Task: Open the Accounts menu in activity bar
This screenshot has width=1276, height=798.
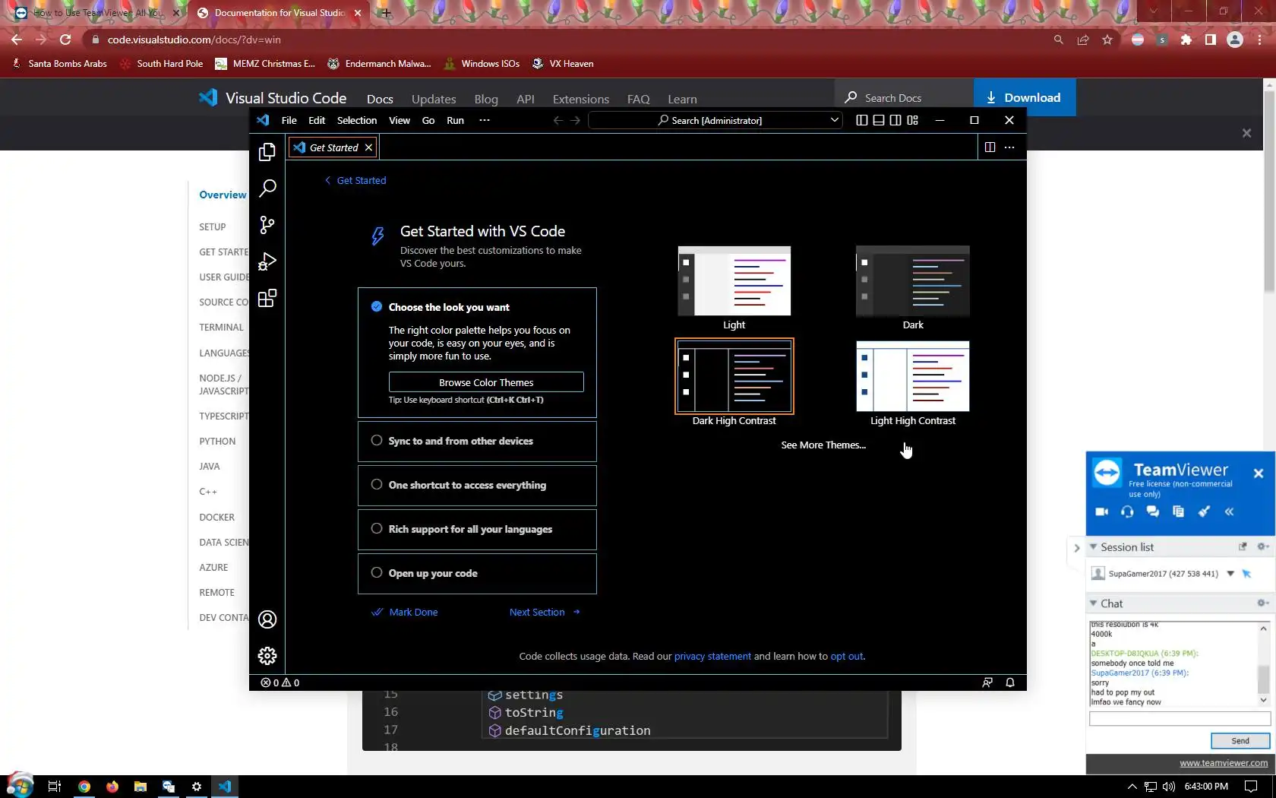Action: coord(267,619)
